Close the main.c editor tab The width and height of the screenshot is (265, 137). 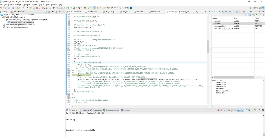176,12
